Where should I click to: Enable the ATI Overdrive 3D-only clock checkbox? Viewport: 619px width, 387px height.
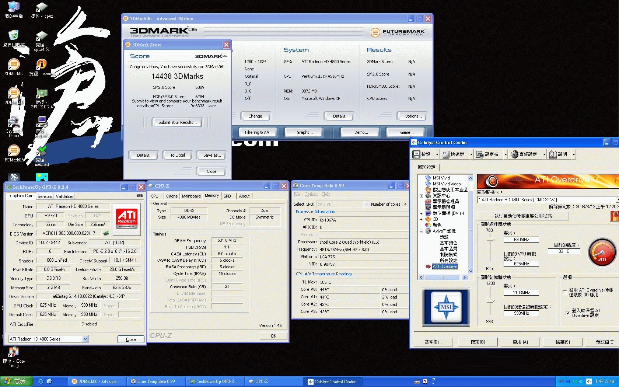pyautogui.click(x=565, y=292)
